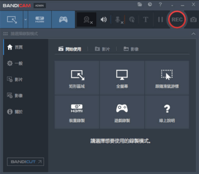Choose 全螢幕 fullscreen tile
This screenshot has width=199, height=174.
click(x=122, y=78)
